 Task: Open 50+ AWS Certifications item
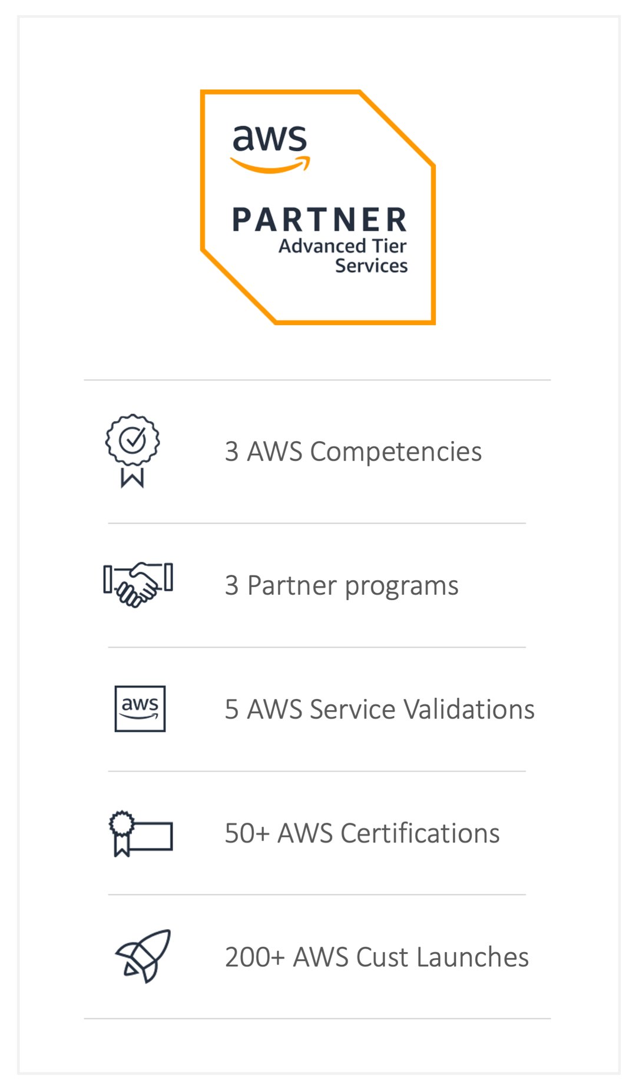click(x=362, y=833)
